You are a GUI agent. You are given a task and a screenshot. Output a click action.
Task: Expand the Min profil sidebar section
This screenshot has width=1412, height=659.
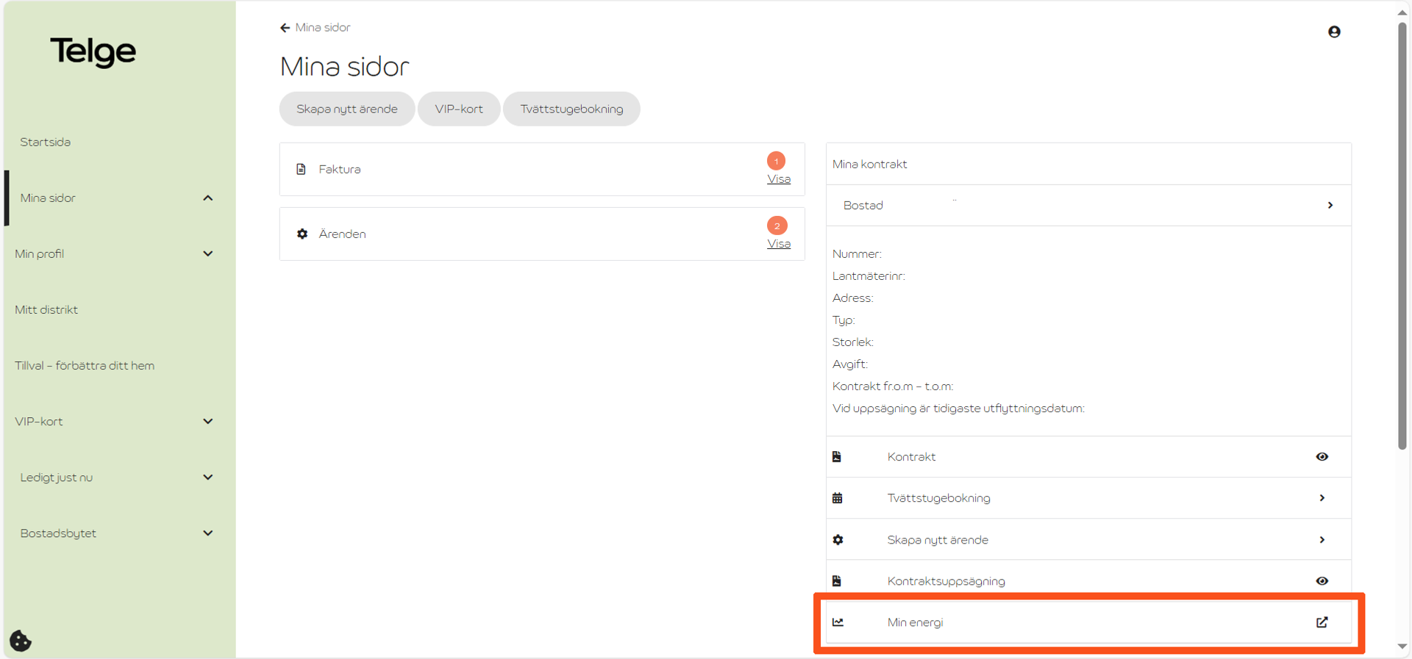point(208,253)
